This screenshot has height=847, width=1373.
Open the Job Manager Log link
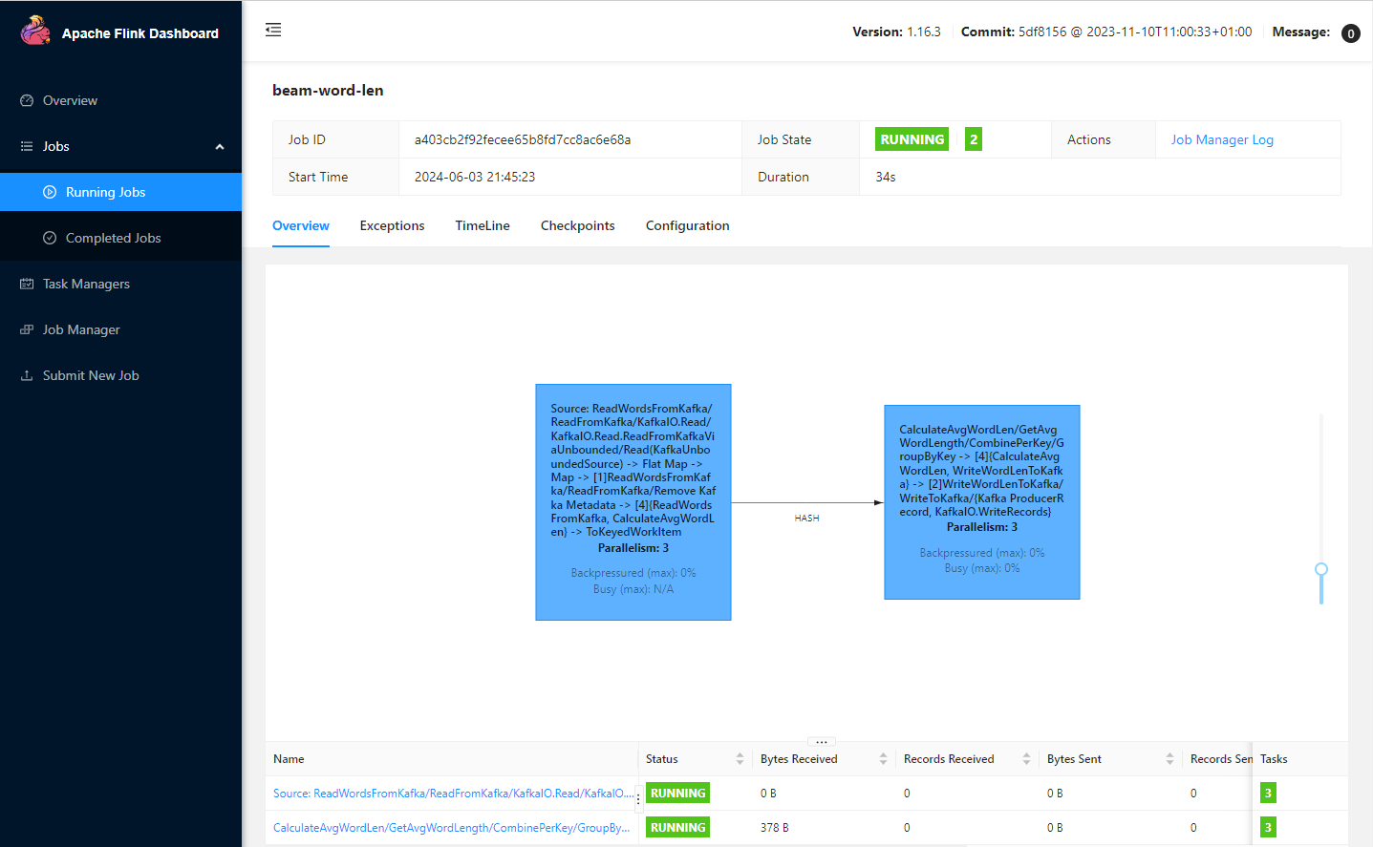(x=1222, y=139)
